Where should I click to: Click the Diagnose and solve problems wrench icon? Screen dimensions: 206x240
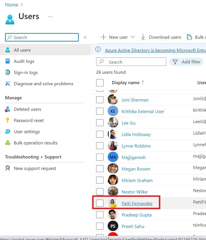[x=8, y=84]
